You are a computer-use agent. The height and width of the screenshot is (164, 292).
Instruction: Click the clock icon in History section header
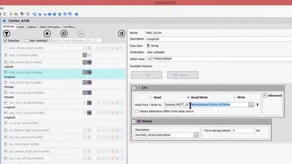point(139,121)
